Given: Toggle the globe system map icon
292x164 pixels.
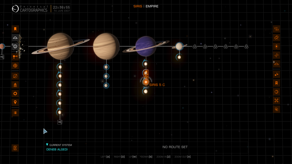Looking at the screenshot, I should click(x=15, y=46).
